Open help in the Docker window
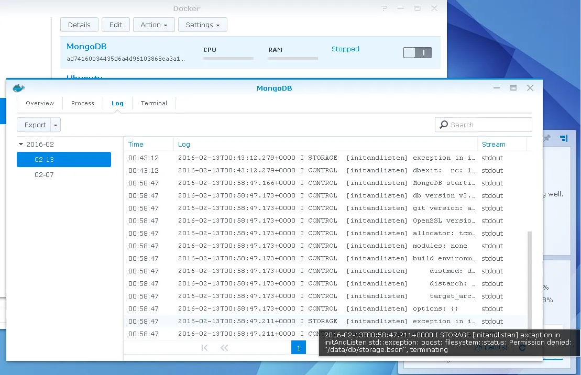581x375 pixels. coord(384,8)
